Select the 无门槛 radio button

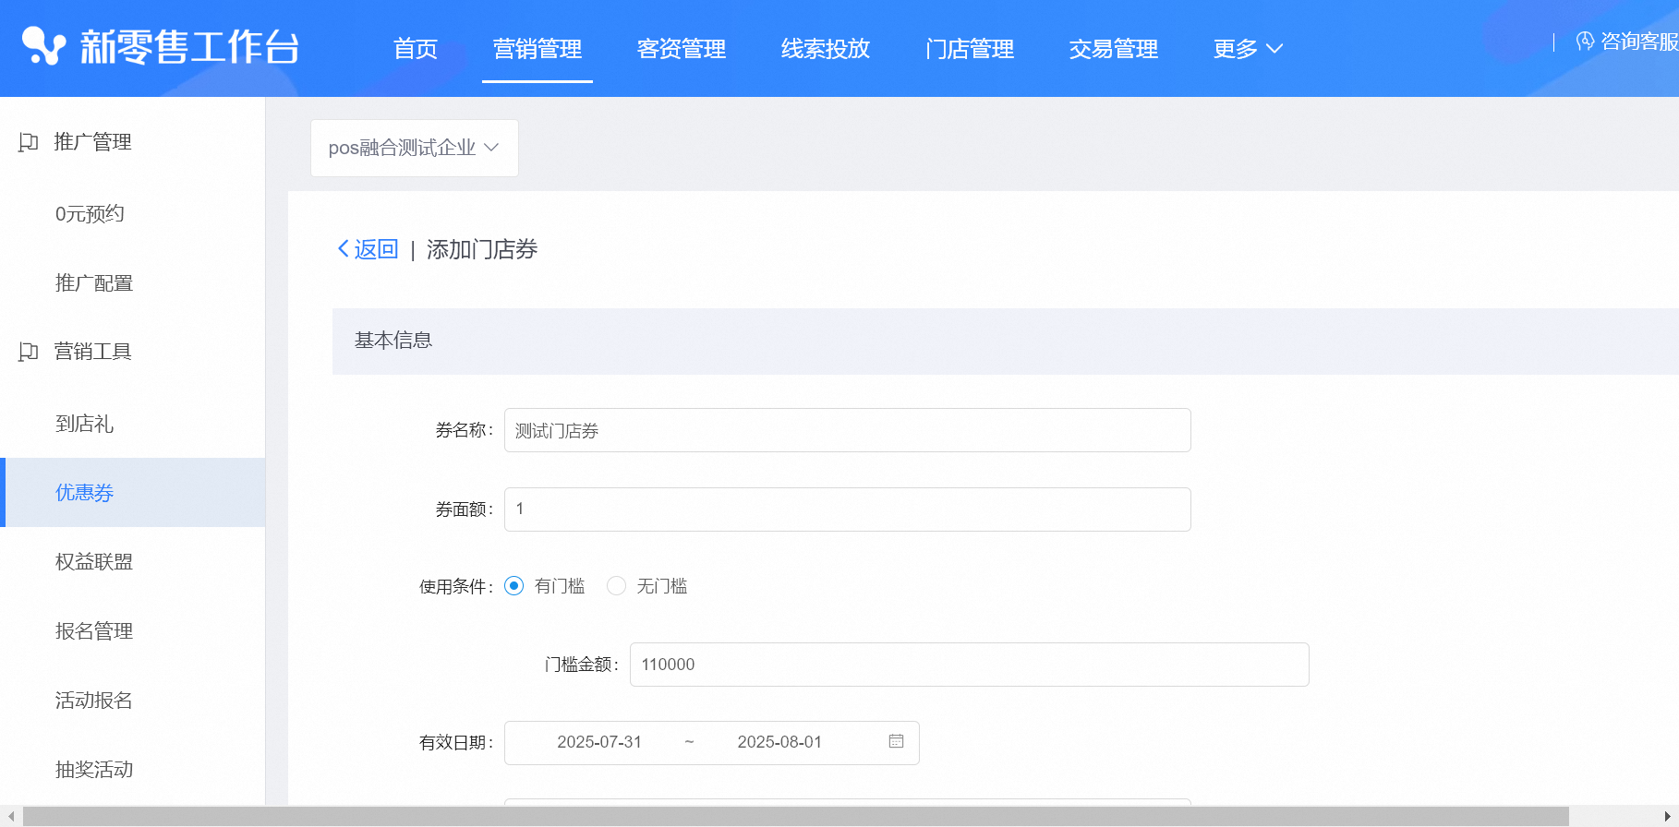coord(617,586)
